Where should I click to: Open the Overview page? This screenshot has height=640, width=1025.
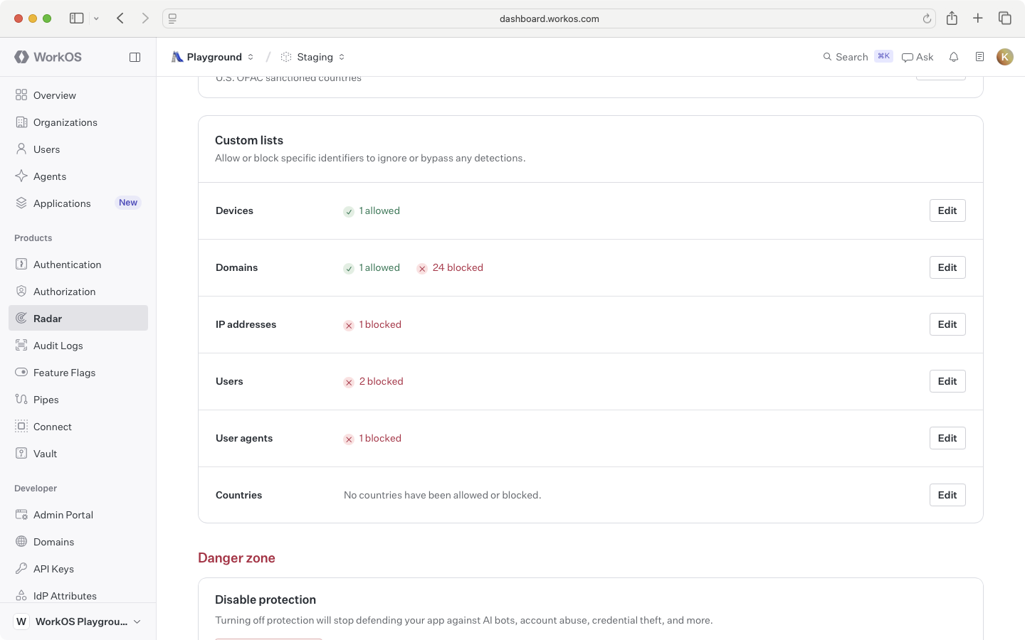click(x=78, y=95)
